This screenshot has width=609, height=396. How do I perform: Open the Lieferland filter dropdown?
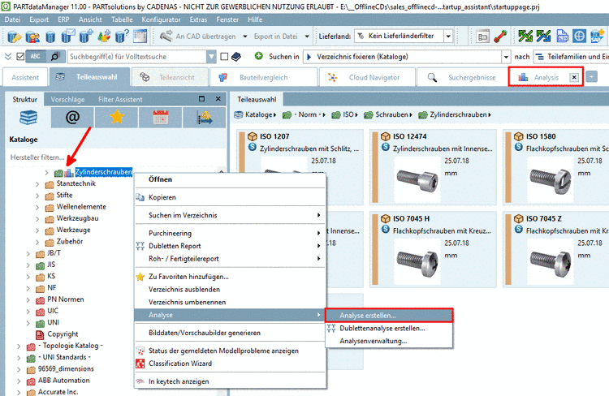click(x=448, y=36)
